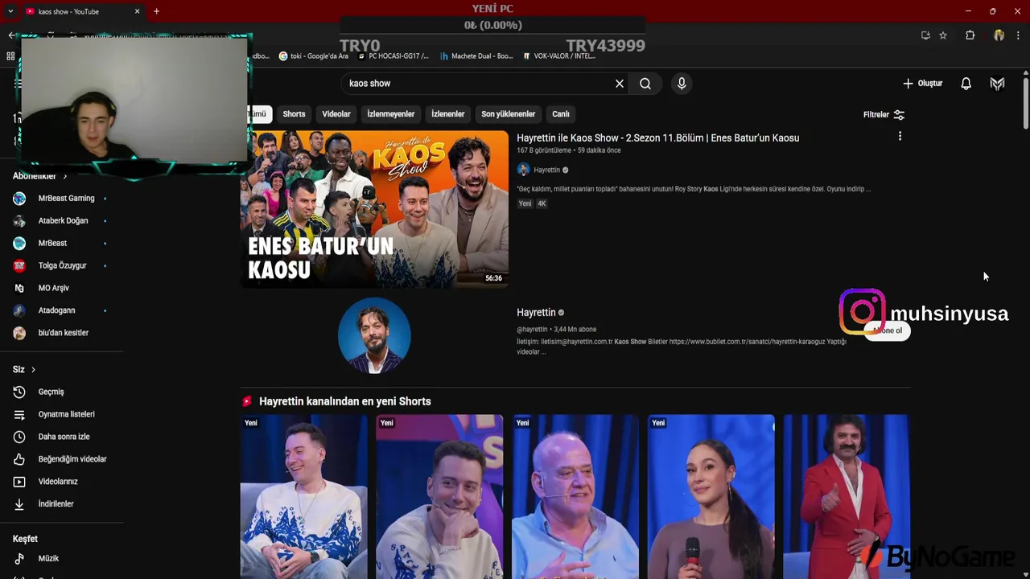1030x579 pixels.
Task: Click the Oluştur create button
Action: click(922, 84)
